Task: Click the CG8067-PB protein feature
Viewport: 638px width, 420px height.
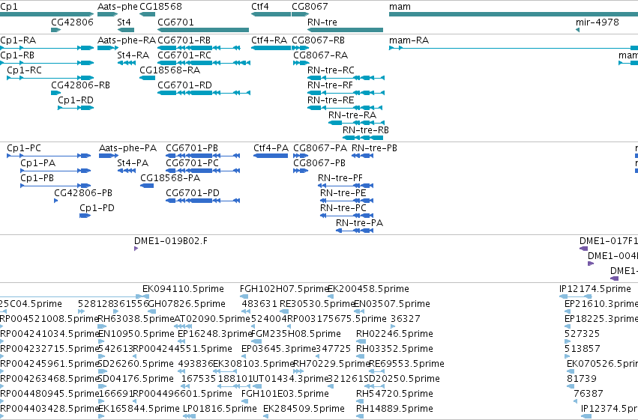Action: 301,171
